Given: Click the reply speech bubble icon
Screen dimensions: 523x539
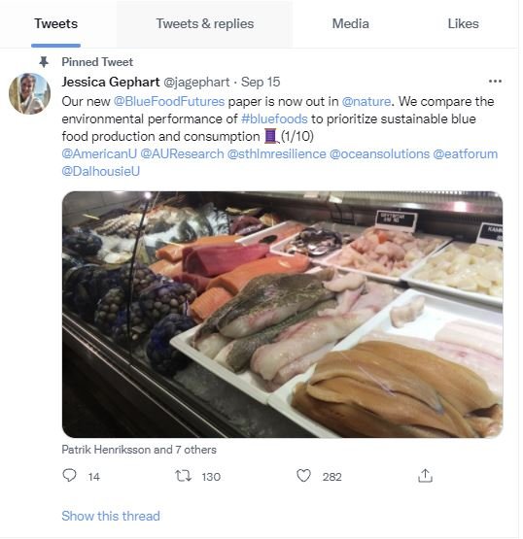Looking at the screenshot, I should pyautogui.click(x=69, y=476).
